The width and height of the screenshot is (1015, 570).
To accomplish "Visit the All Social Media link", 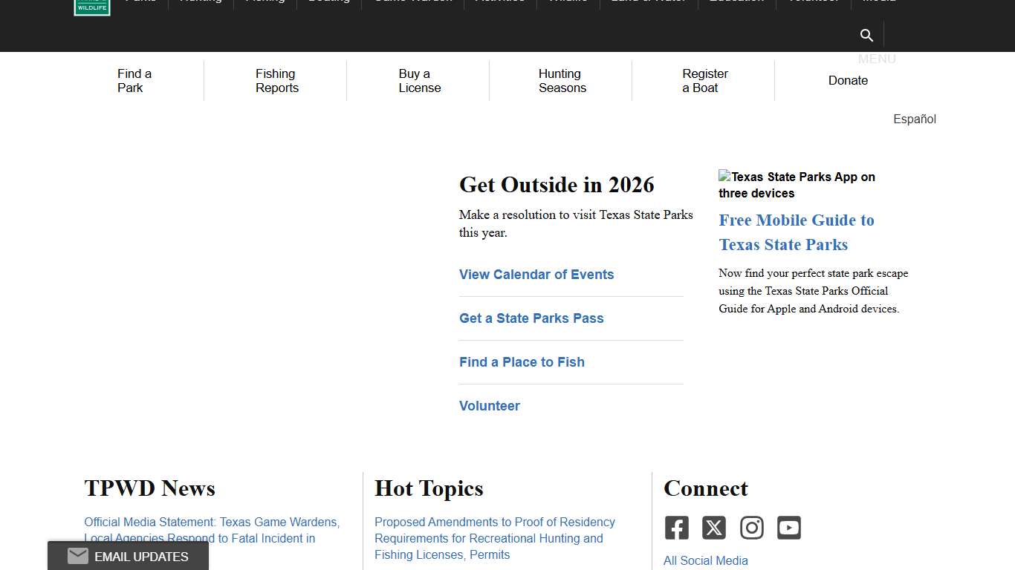I will click(x=705, y=560).
